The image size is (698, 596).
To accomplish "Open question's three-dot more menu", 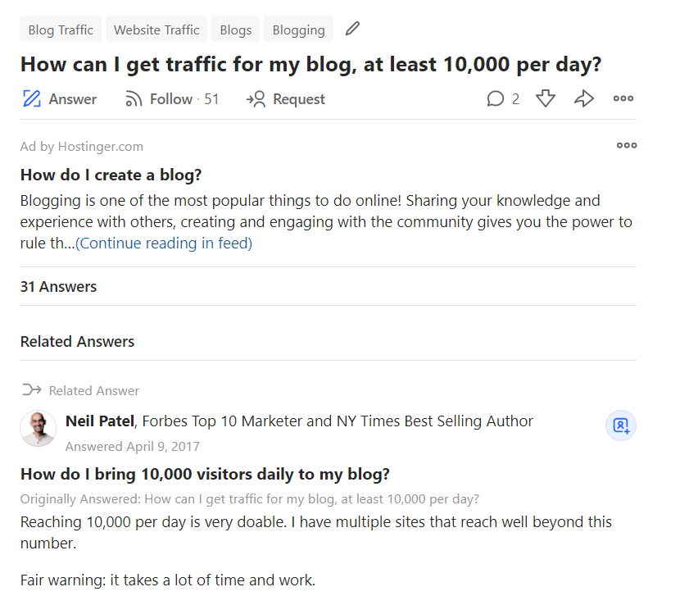I will click(623, 99).
